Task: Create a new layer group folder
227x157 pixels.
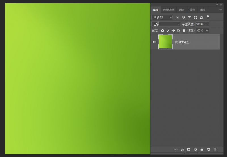Action: (202, 149)
